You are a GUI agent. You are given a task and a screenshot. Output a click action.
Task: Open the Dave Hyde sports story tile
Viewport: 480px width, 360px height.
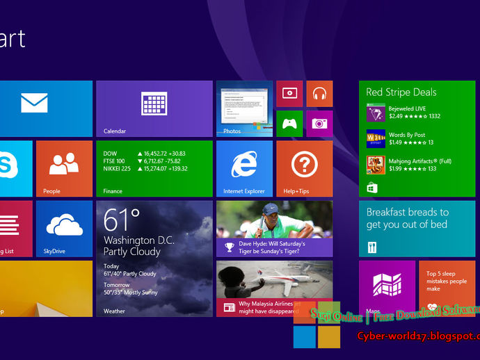[275, 229]
